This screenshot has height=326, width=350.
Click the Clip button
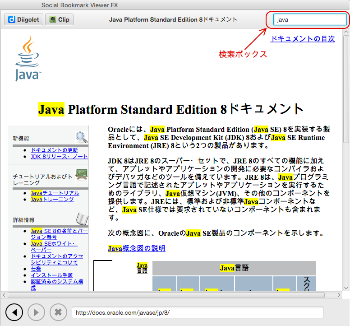tap(60, 20)
